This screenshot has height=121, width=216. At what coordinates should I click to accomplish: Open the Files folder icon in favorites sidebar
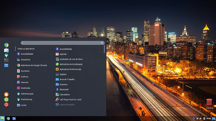click(x=6, y=65)
